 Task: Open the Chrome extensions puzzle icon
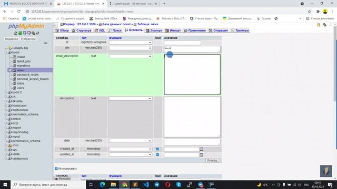pos(318,12)
